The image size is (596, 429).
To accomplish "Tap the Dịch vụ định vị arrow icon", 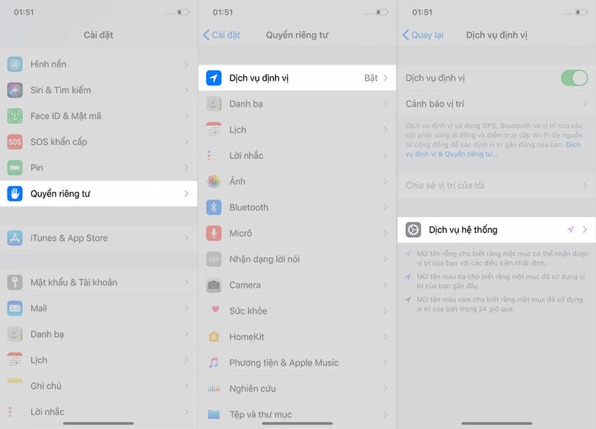I will point(213,78).
